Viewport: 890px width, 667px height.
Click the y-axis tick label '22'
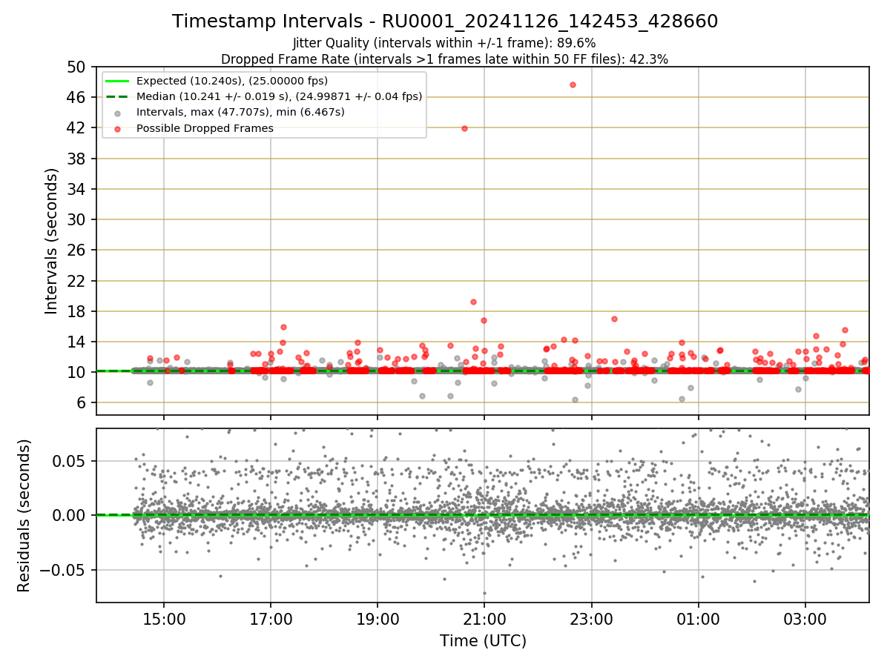tap(76, 281)
